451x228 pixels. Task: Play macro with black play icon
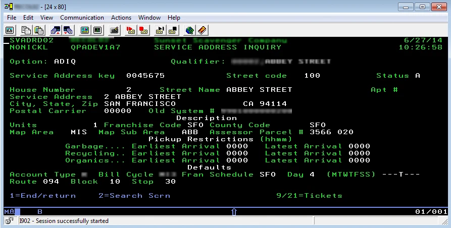pos(160,30)
